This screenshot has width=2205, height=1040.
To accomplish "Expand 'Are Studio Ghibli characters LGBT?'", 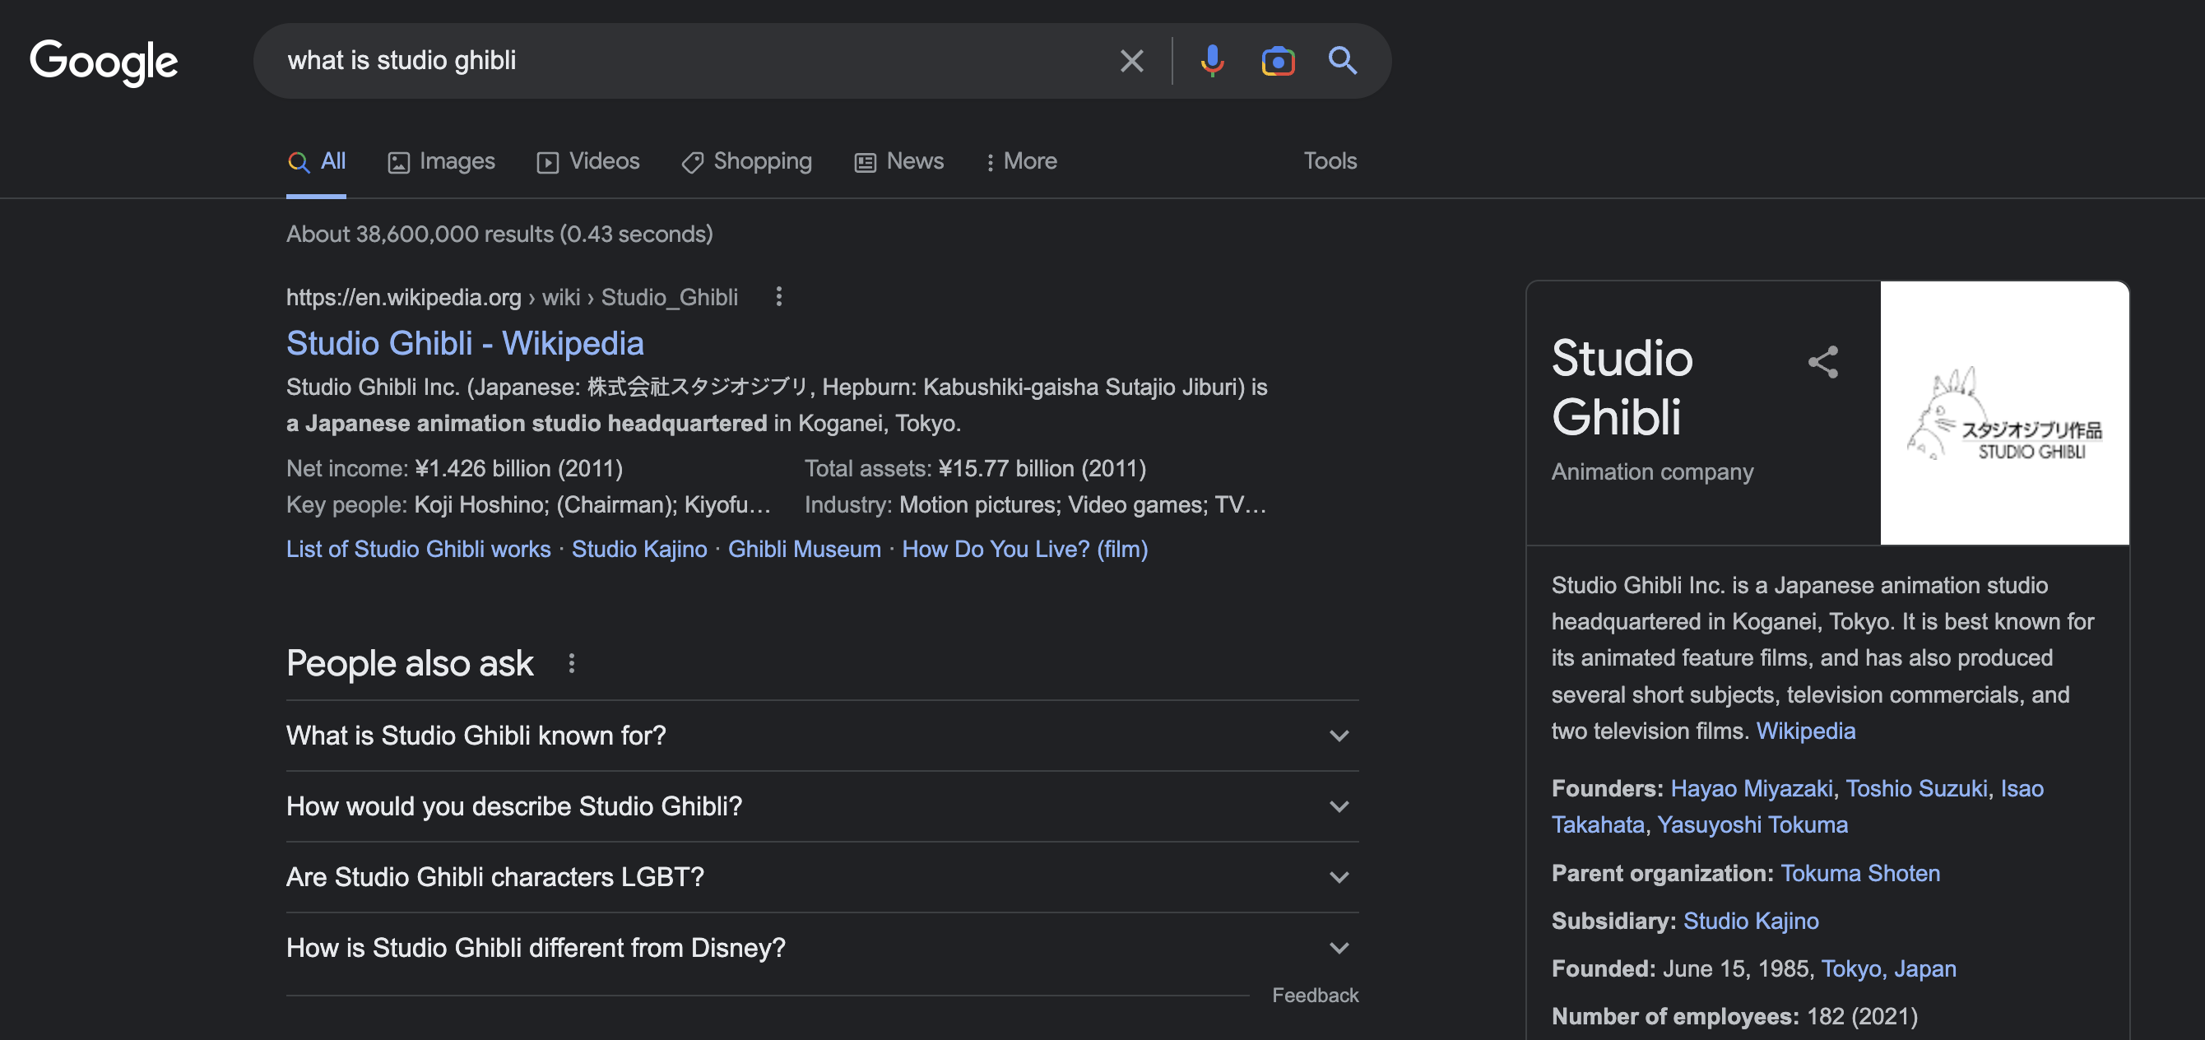I will coord(823,876).
